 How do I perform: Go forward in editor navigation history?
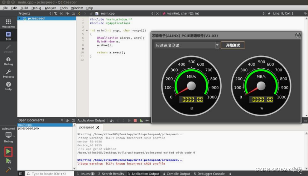click(x=85, y=14)
